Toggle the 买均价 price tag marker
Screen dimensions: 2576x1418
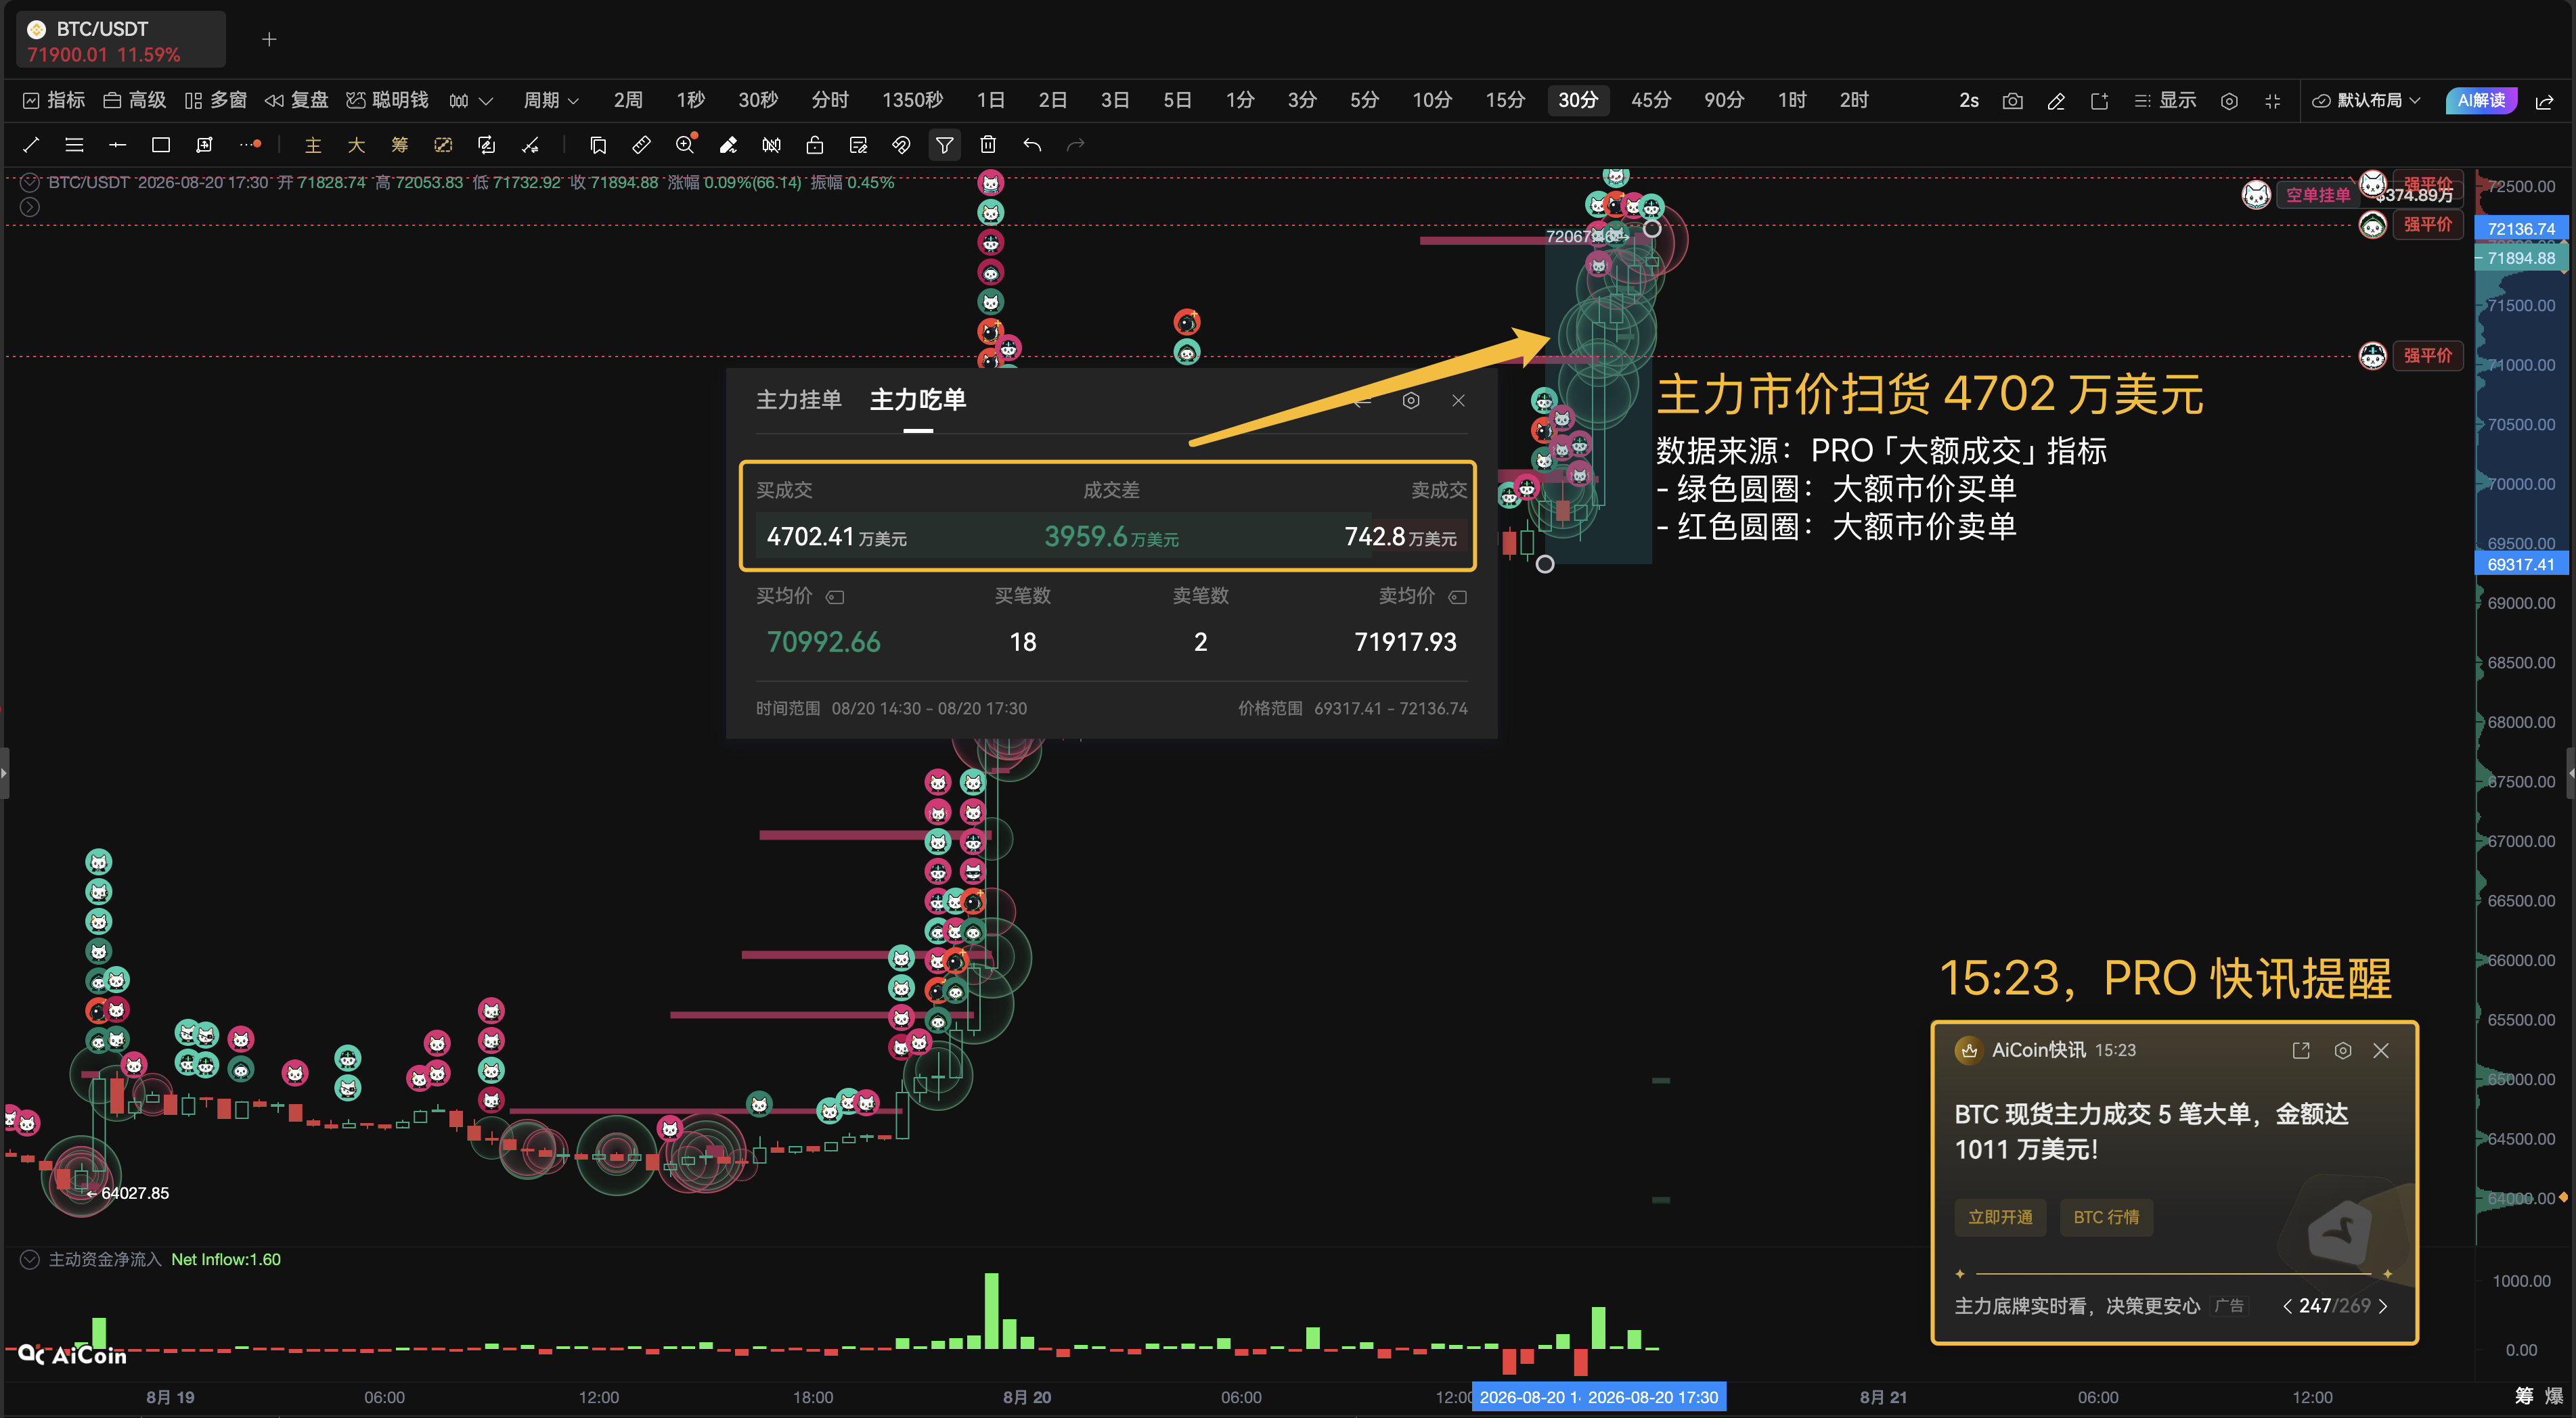[835, 597]
